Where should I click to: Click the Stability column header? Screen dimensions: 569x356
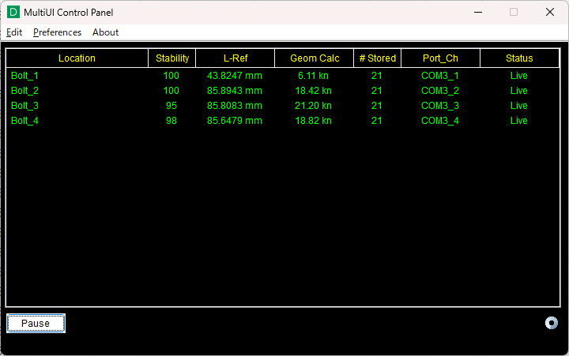171,58
